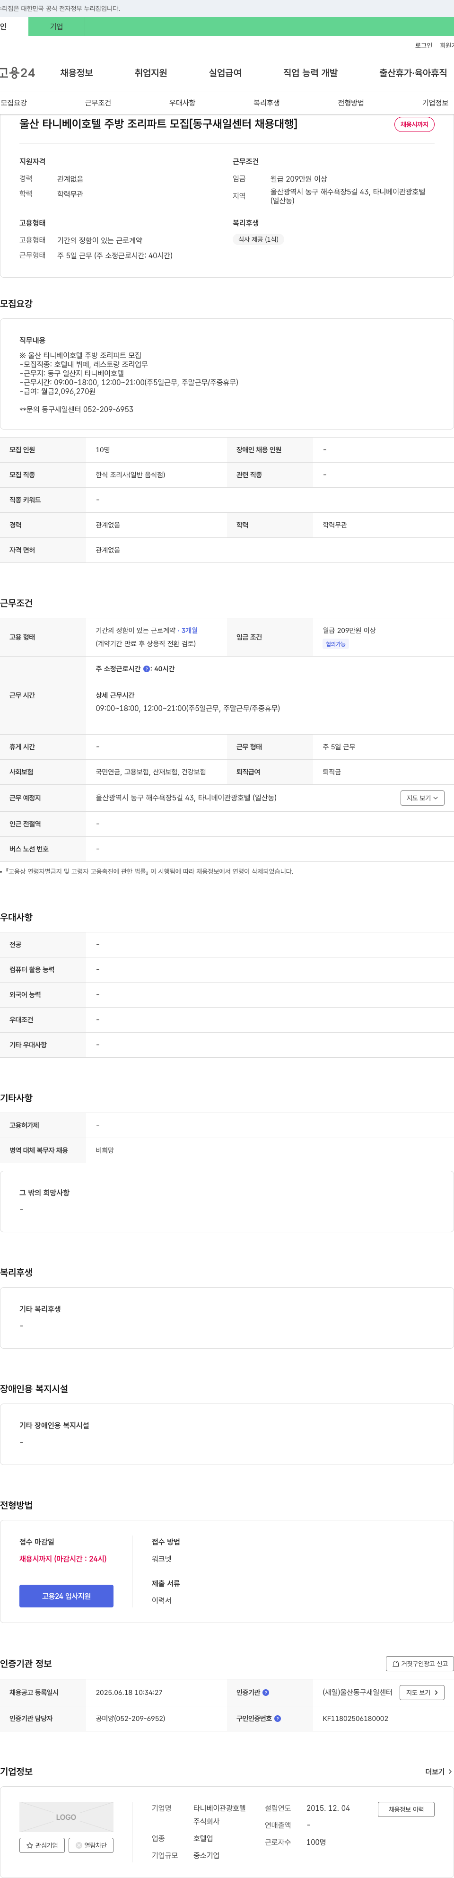This screenshot has width=454, height=1878.
Task: Jump to 우대사항 section tab
Action: pyautogui.click(x=182, y=103)
